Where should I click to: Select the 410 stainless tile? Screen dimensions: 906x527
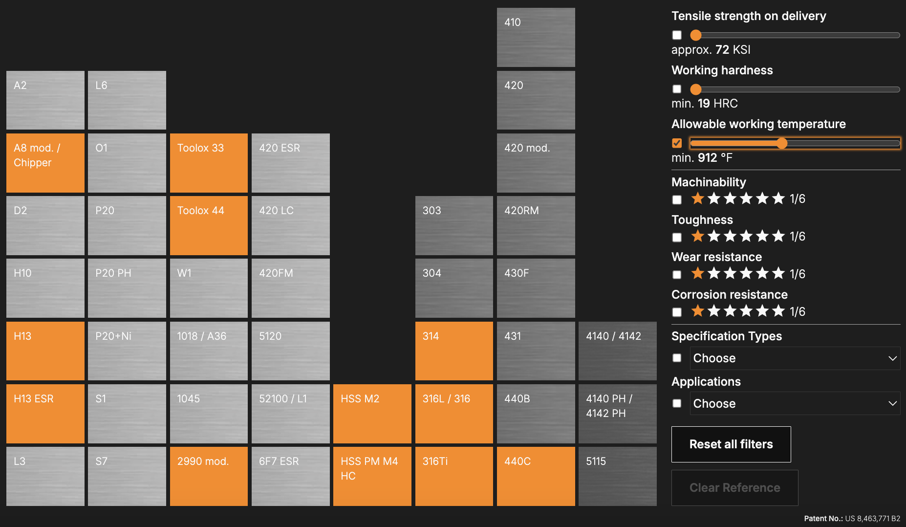click(536, 37)
